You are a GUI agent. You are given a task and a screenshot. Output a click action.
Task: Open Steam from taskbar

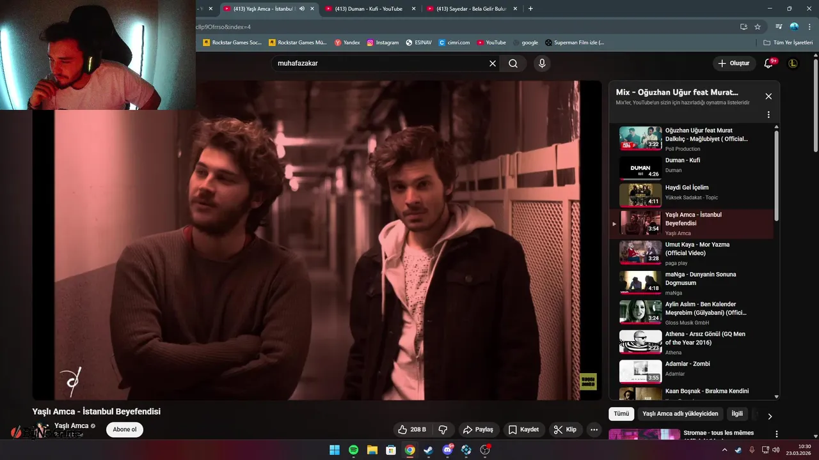coord(428,450)
